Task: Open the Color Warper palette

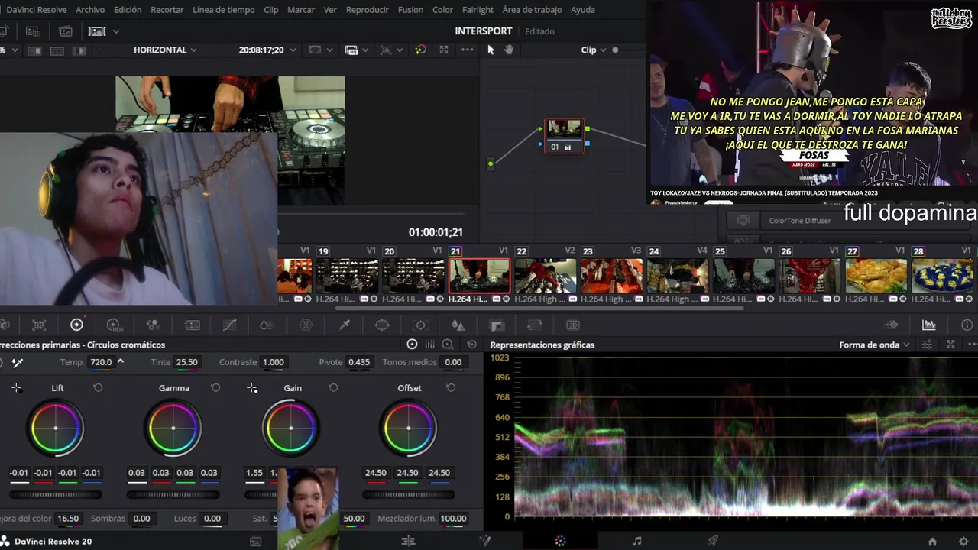Action: (306, 325)
